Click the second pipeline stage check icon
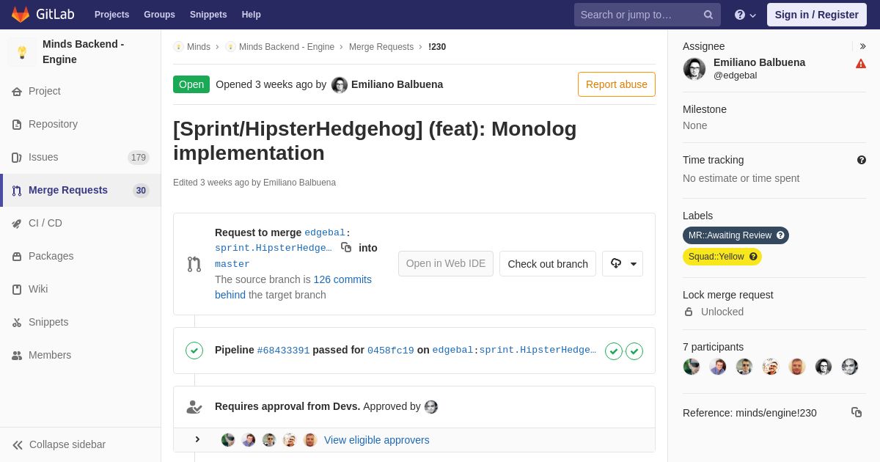The width and height of the screenshot is (880, 462). tap(634, 351)
